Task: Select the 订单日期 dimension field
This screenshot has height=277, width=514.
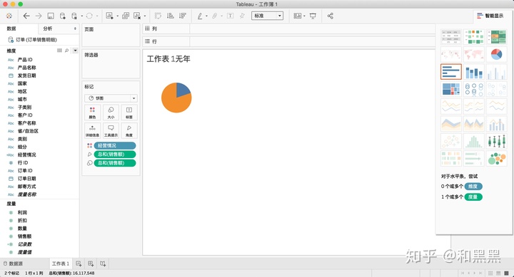Action: [x=27, y=179]
